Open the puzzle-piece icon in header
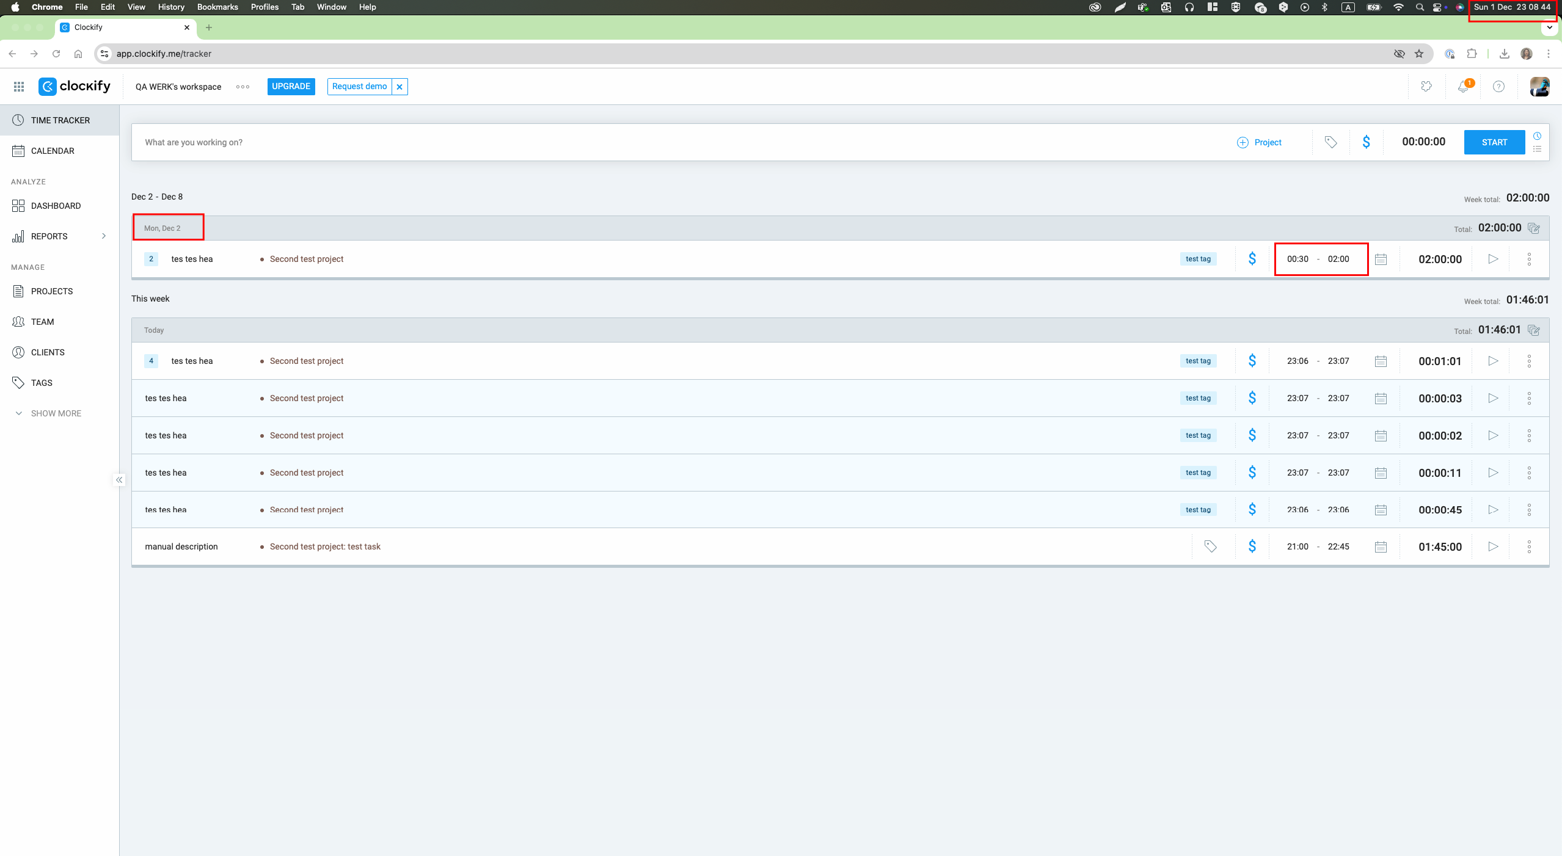Image resolution: width=1562 pixels, height=856 pixels. tap(1426, 87)
